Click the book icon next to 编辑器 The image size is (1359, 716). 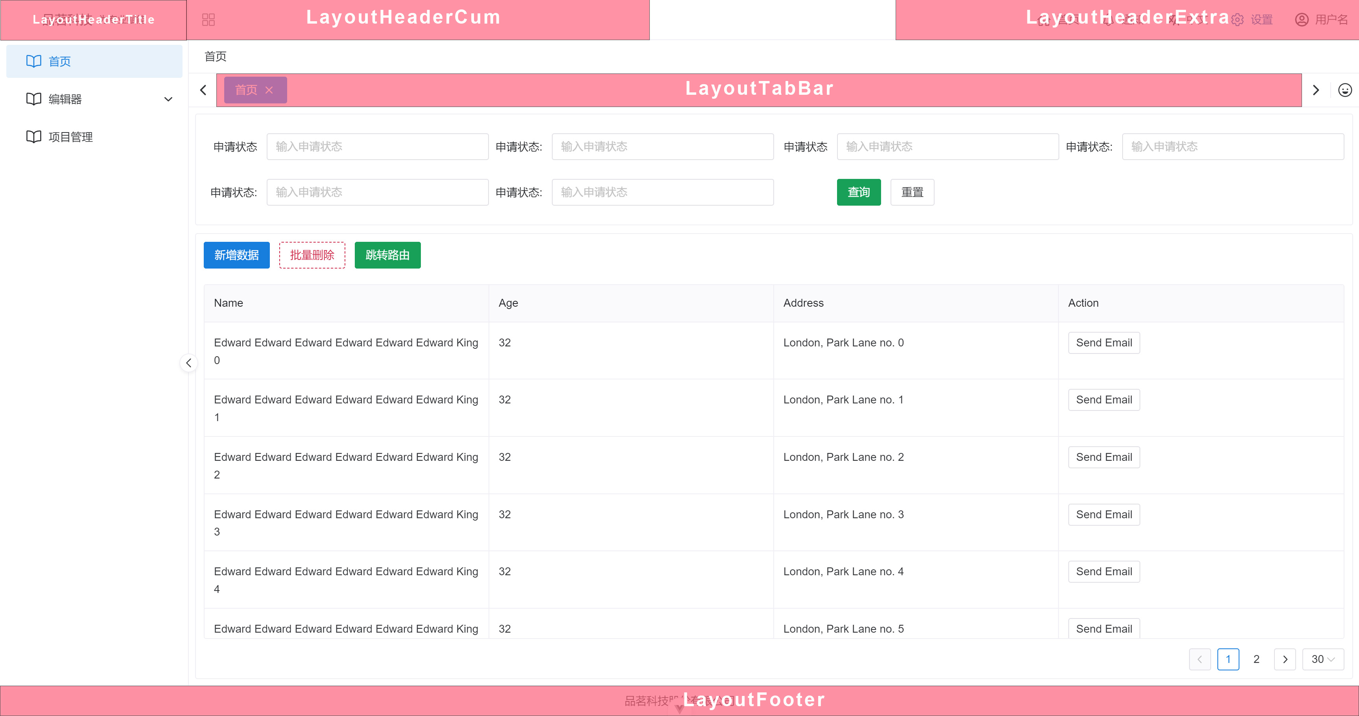click(34, 99)
